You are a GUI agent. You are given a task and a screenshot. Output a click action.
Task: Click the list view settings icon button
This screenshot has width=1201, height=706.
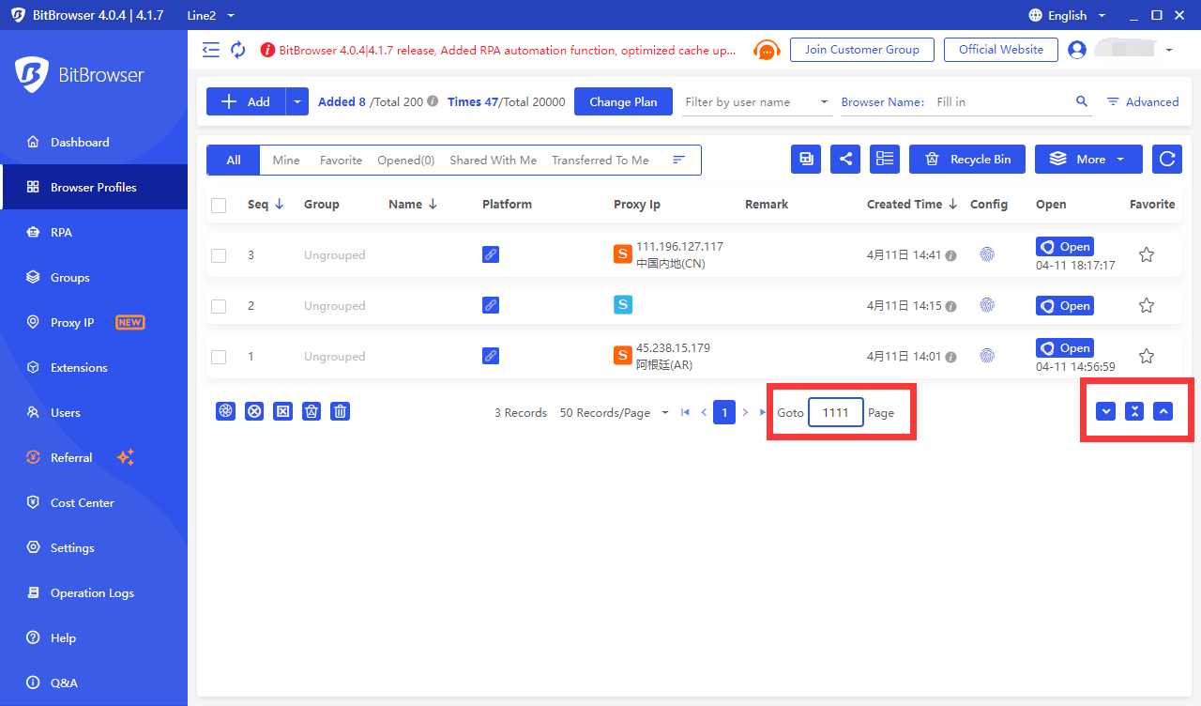pyautogui.click(x=885, y=160)
